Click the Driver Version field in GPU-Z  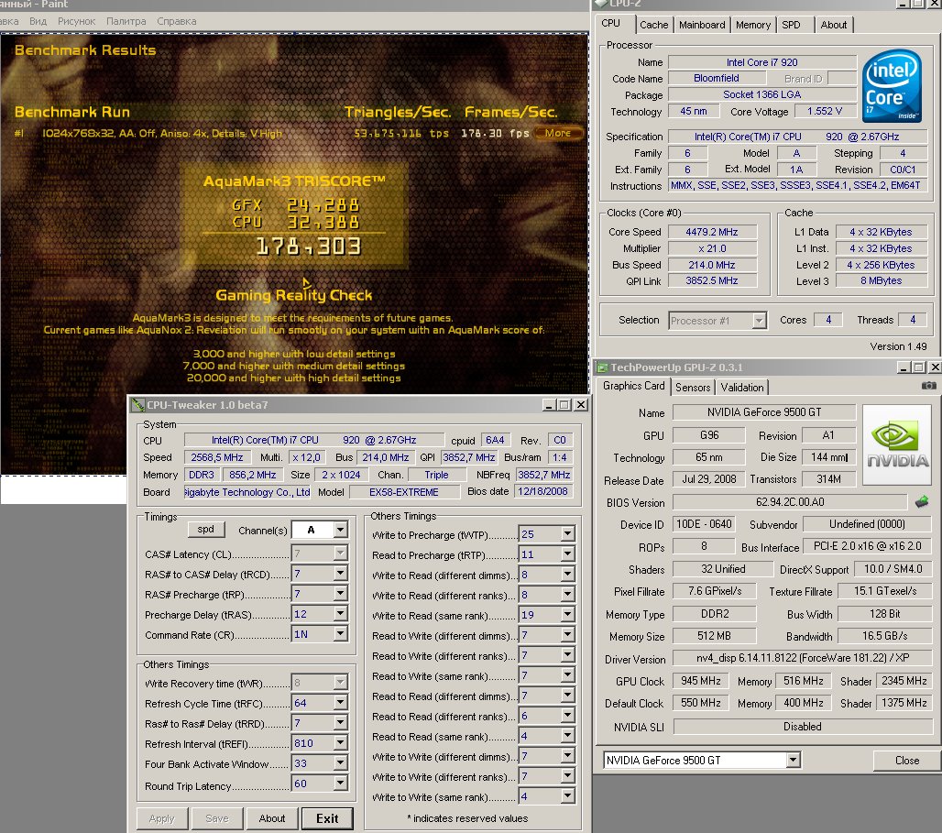coord(803,658)
